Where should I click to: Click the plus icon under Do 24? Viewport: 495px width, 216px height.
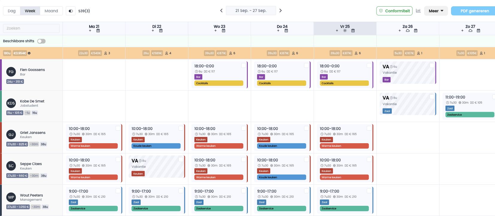[278, 31]
